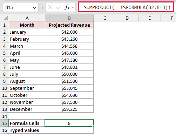
Task: Select the November cell
Action: (27, 102)
